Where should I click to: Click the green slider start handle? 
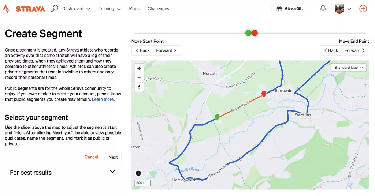[248, 33]
